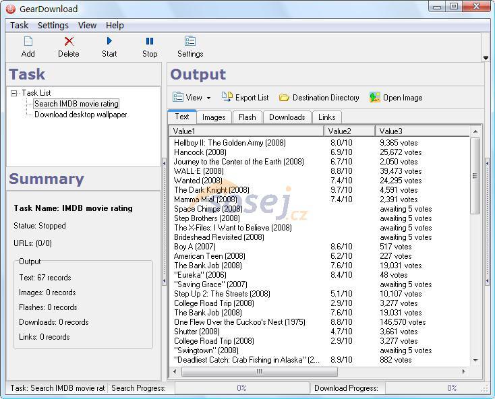Click the 146,570 votes cell
Viewport: 495px width, 399px height.
point(403,322)
